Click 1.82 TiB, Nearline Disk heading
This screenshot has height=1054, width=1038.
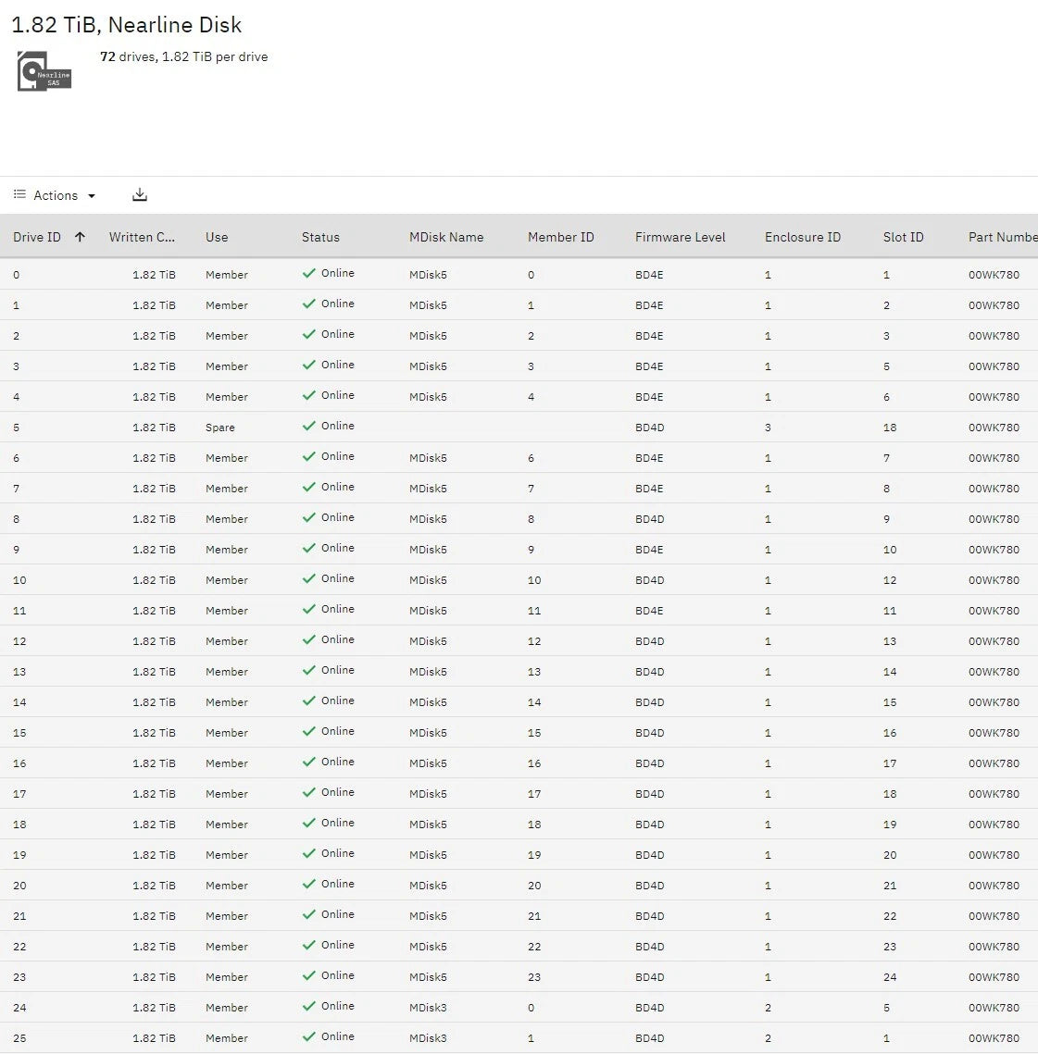pos(127,25)
